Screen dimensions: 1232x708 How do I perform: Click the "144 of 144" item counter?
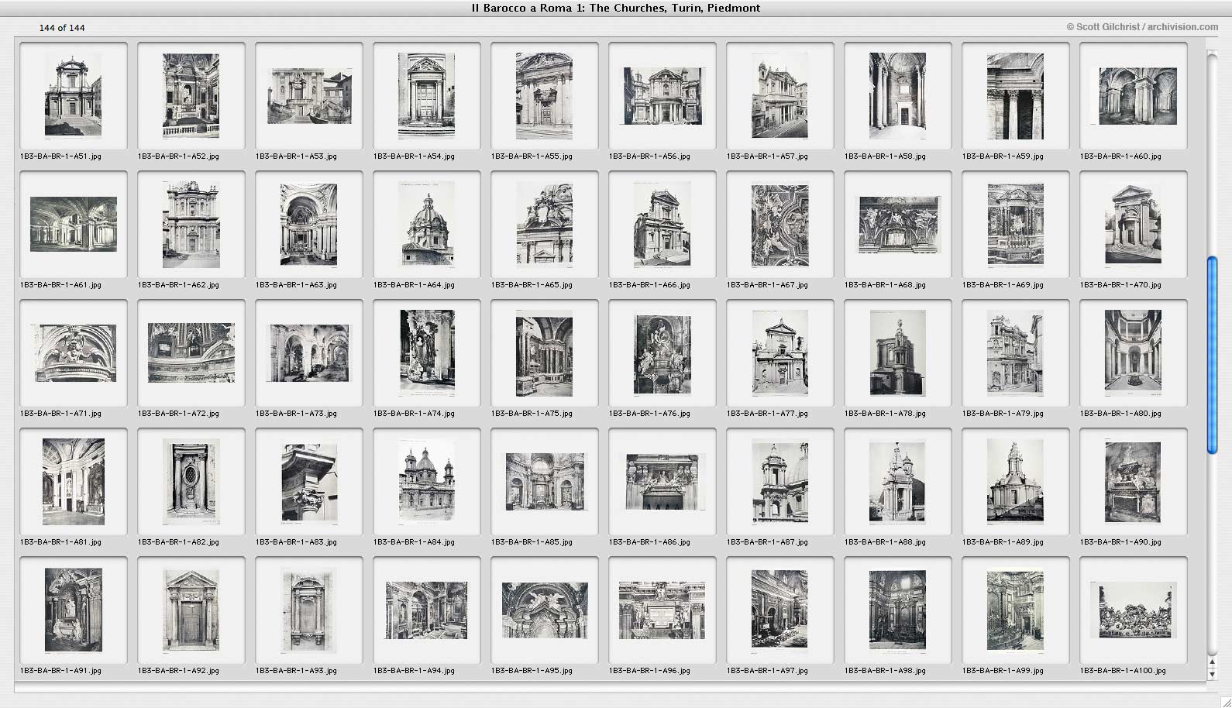pos(62,28)
